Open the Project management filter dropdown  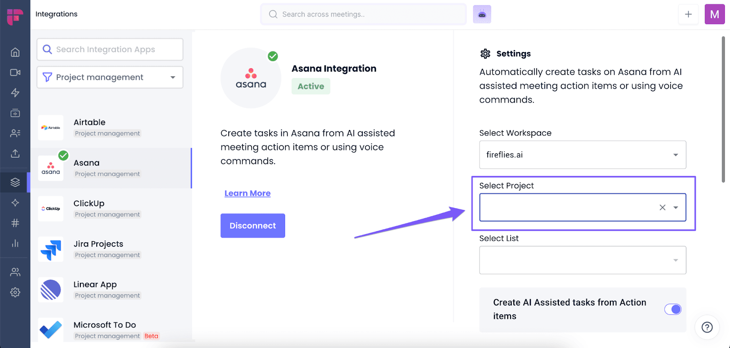(x=110, y=78)
